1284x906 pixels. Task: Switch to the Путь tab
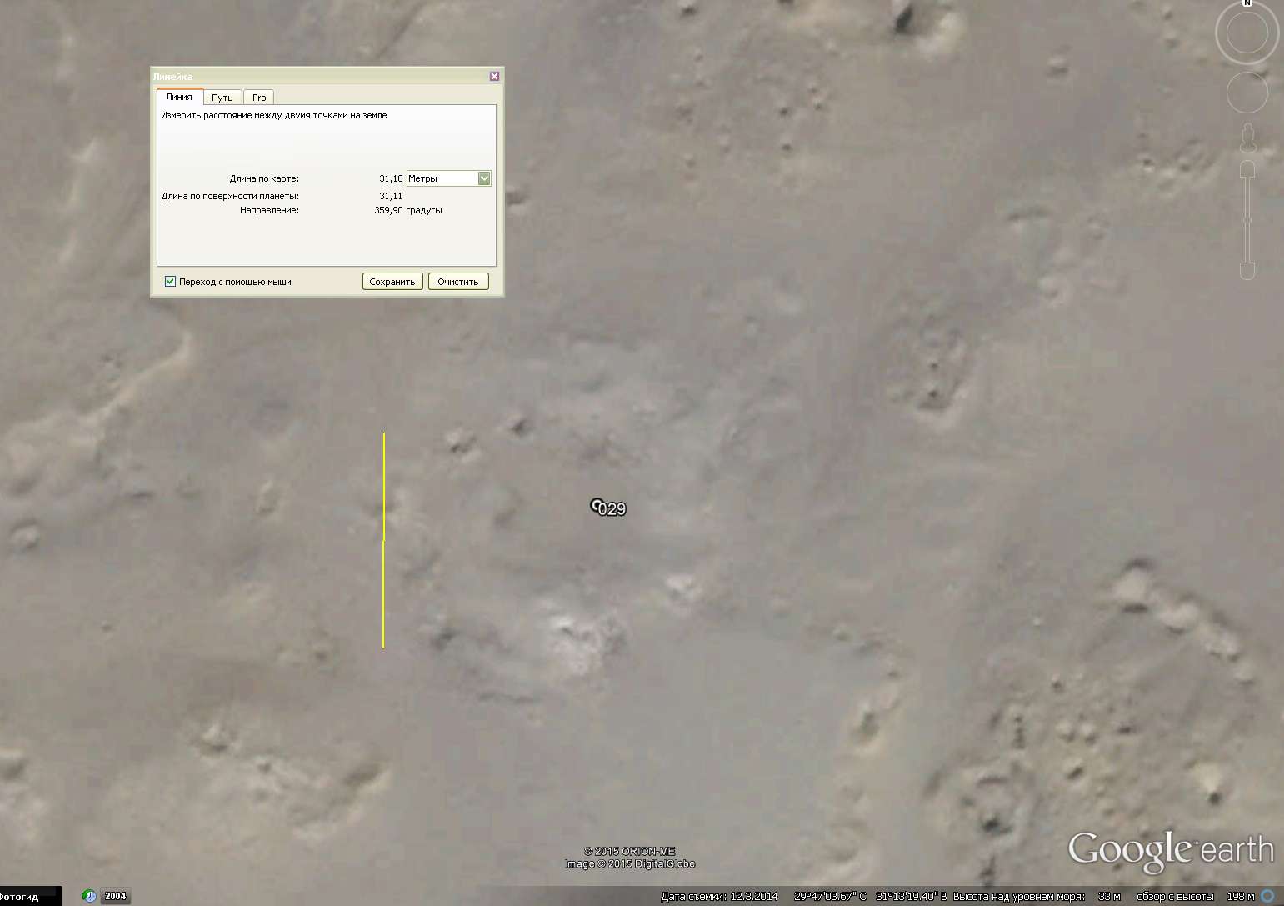coord(222,98)
